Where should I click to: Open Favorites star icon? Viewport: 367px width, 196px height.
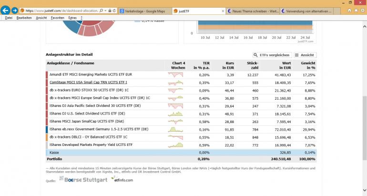356,10
